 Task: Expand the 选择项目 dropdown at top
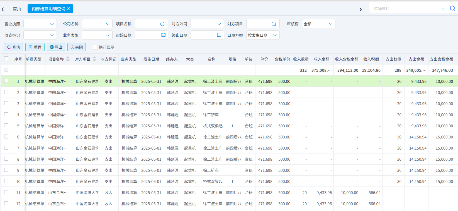pyautogui.click(x=443, y=9)
